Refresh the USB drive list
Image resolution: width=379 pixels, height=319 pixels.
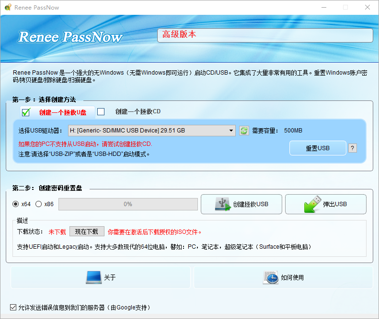(244, 131)
